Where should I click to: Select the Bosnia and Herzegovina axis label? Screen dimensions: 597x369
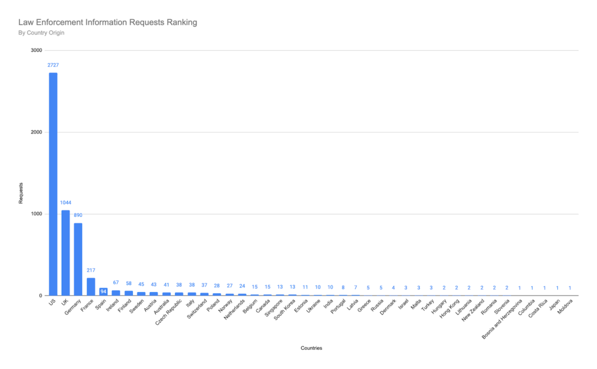[x=501, y=320]
